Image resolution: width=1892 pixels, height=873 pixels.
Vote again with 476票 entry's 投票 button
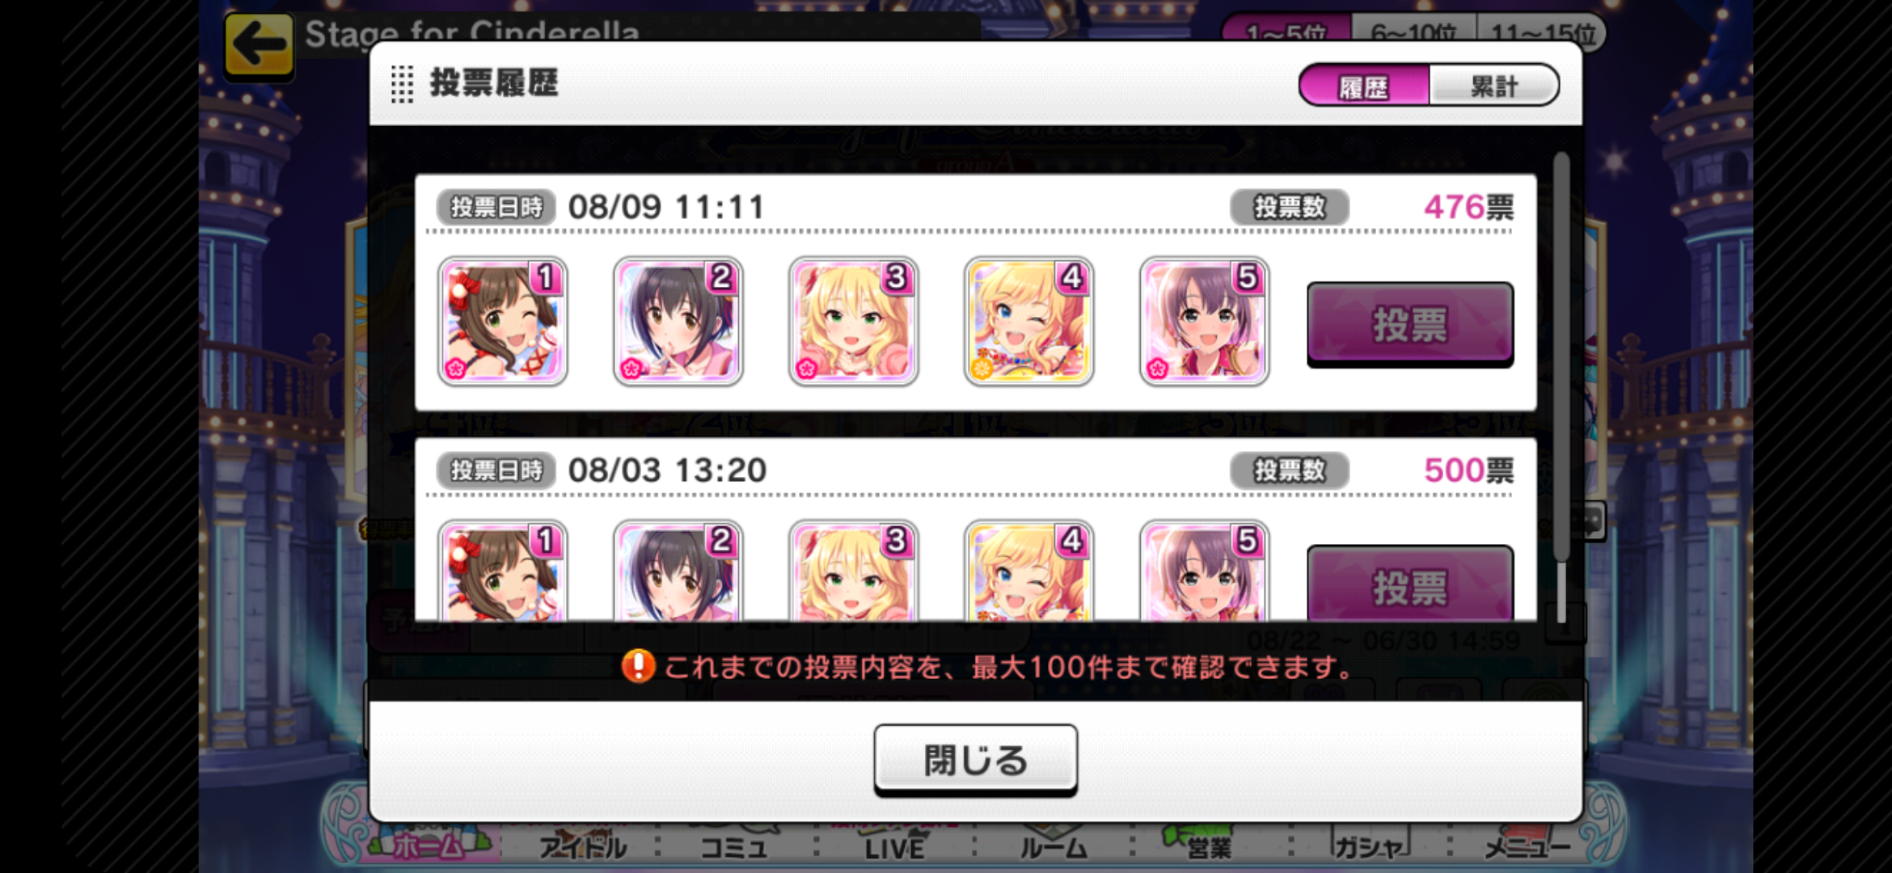pos(1410,325)
